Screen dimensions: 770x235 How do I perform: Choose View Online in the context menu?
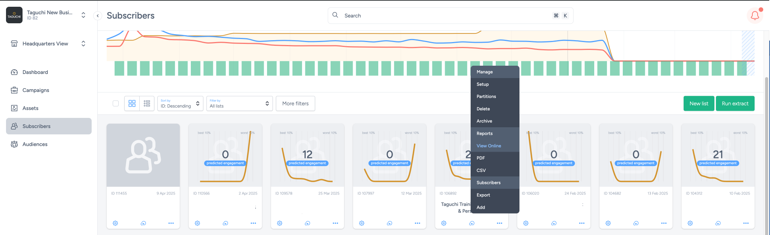pyautogui.click(x=489, y=146)
